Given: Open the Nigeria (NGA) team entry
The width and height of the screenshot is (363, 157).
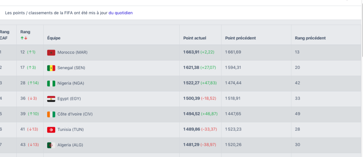Looking at the screenshot, I should (x=71, y=83).
